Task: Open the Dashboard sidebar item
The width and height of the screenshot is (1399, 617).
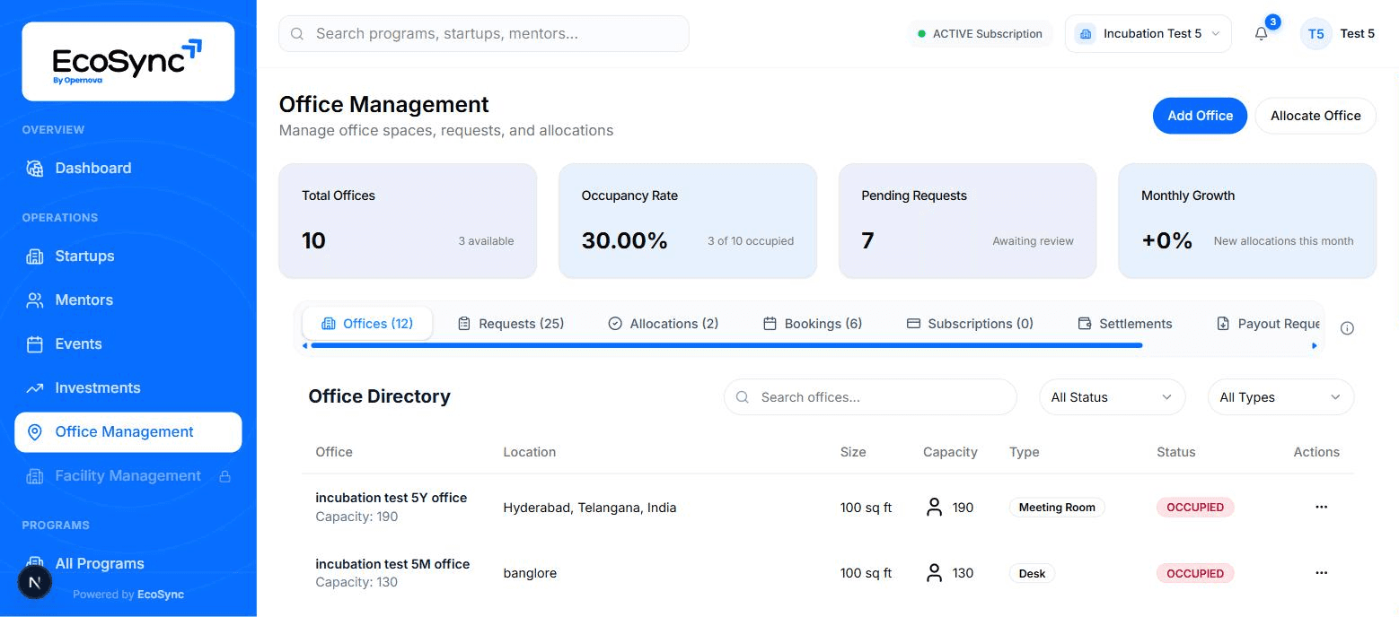Action: point(128,168)
